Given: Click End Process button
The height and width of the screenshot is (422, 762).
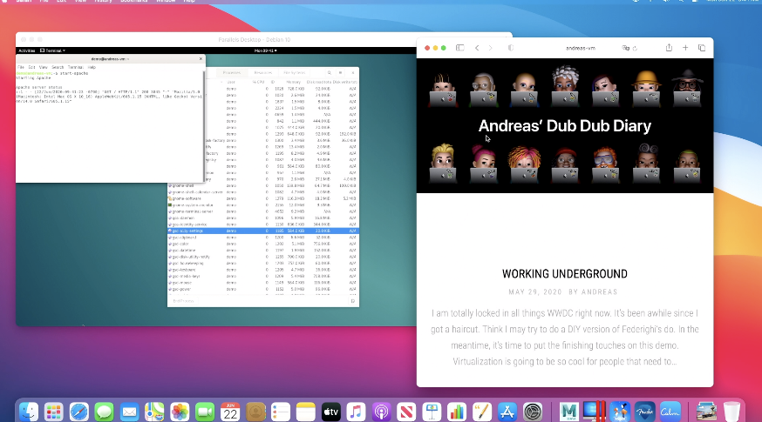Looking at the screenshot, I should [183, 301].
